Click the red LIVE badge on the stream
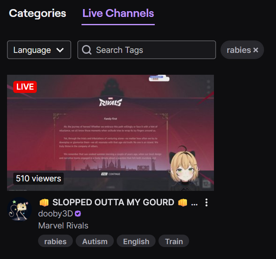 25,87
